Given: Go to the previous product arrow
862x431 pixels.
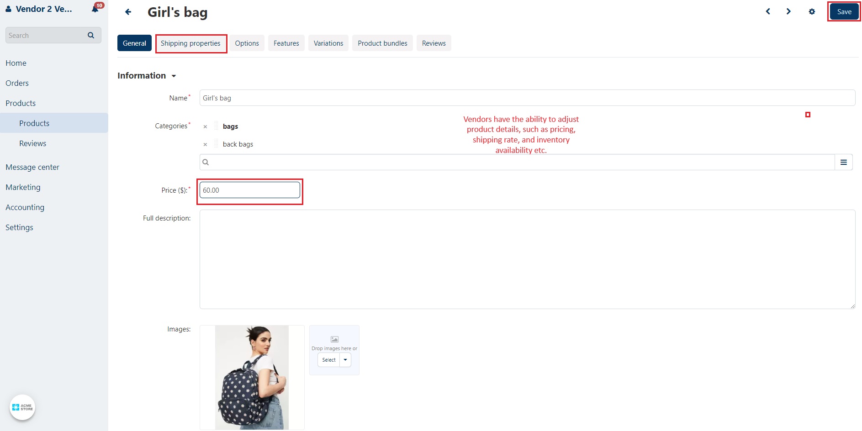Looking at the screenshot, I should pos(768,11).
